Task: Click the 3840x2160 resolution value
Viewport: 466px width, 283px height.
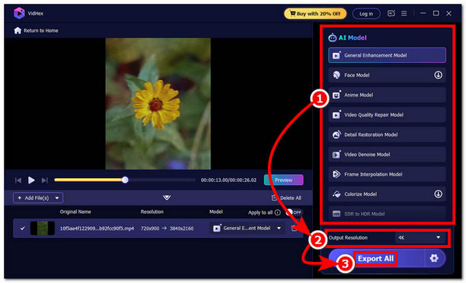Action: [182, 229]
